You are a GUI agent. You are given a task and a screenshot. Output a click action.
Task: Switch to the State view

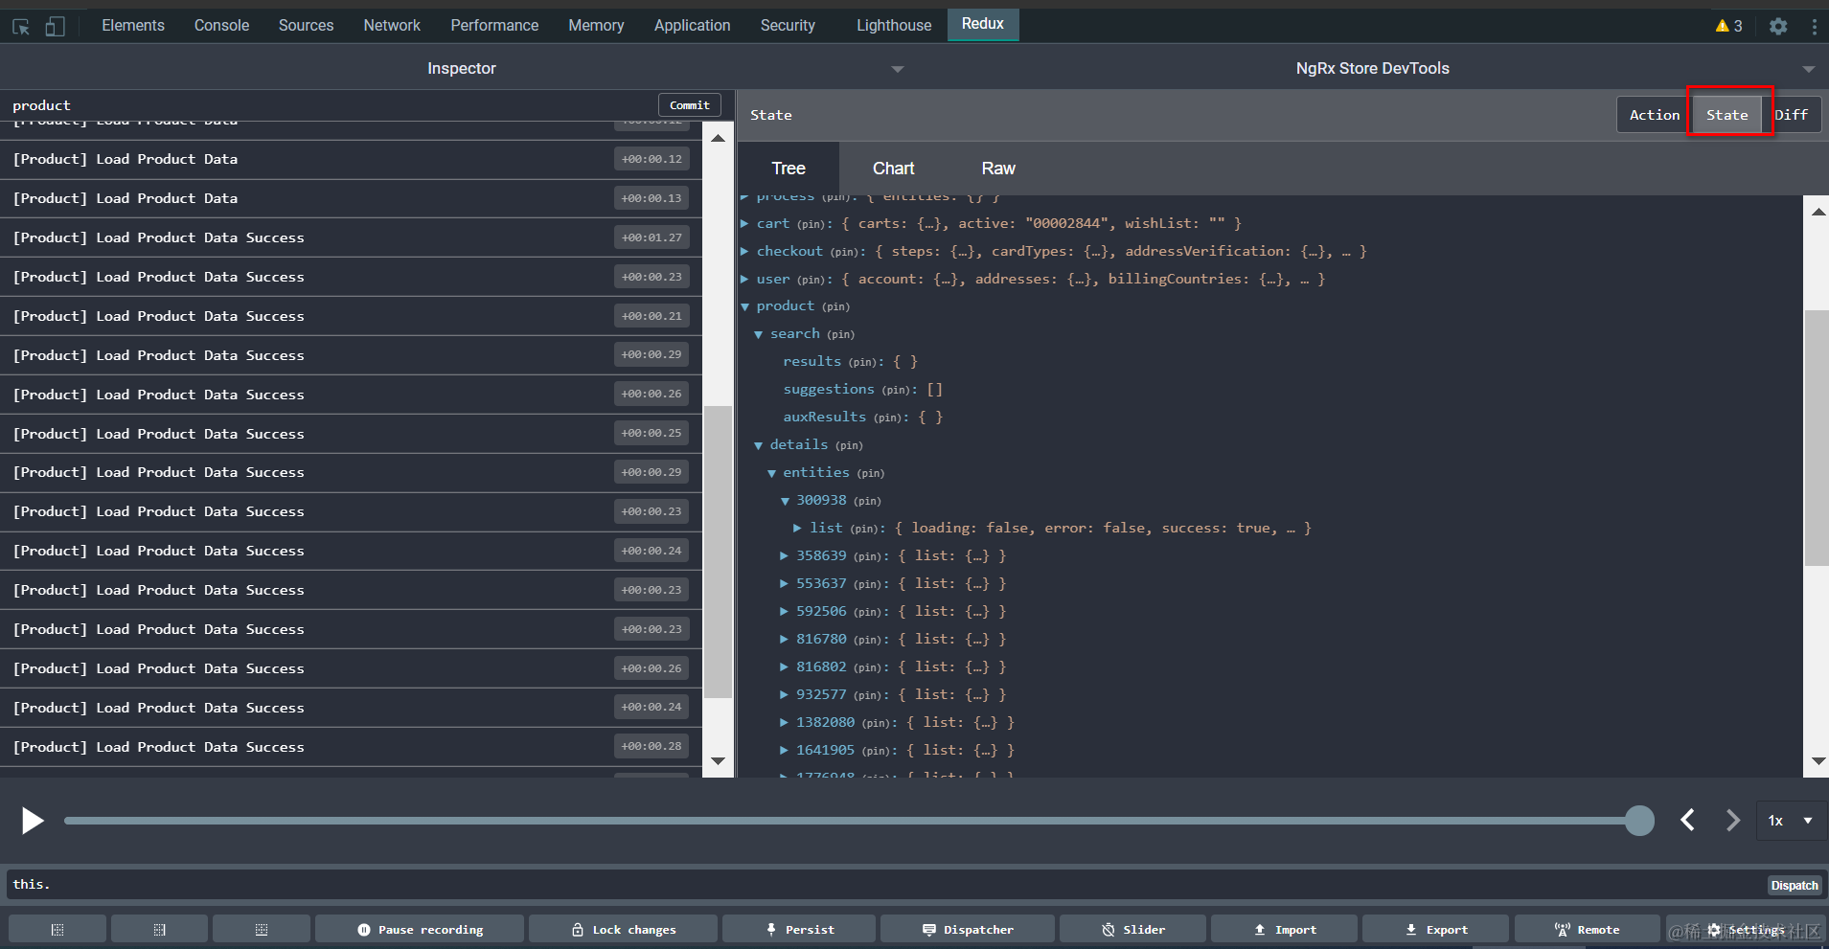pos(1726,115)
